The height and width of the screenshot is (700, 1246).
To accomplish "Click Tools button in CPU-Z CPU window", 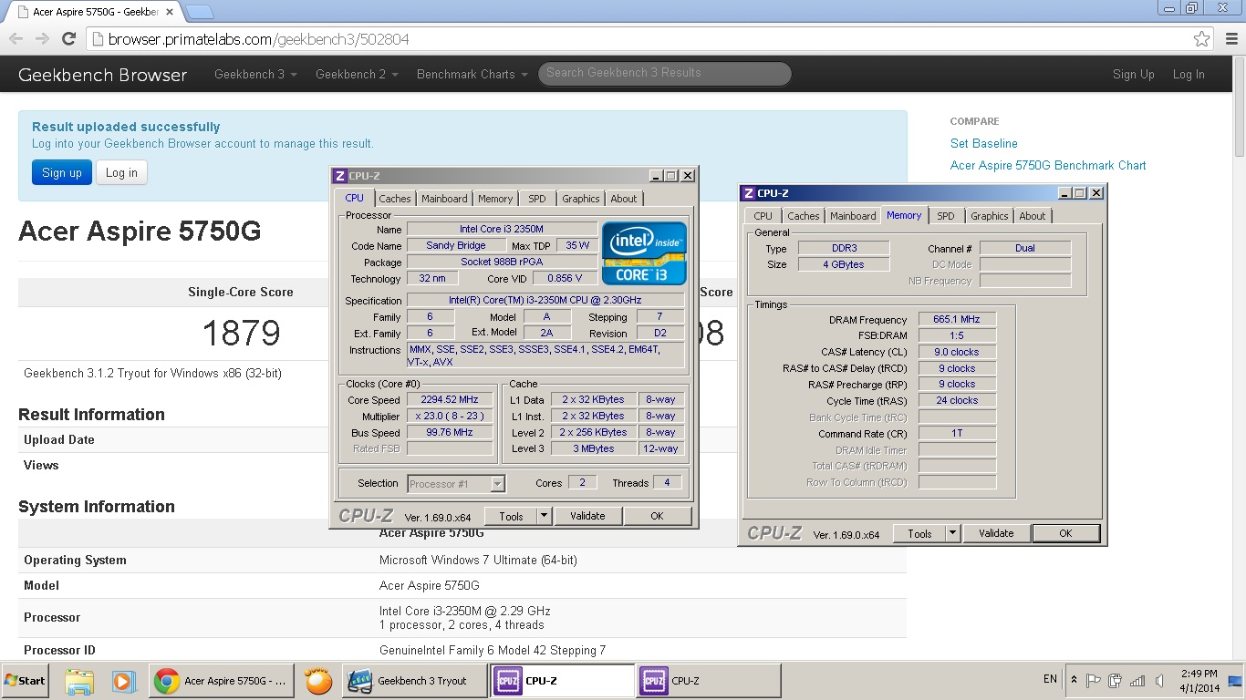I will 511,516.
